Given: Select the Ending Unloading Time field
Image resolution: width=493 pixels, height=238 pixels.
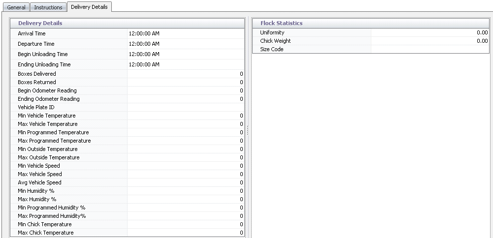Looking at the screenshot, I should coord(185,64).
